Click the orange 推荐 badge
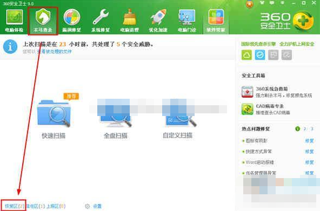The width and height of the screenshot is (320, 211). (x=71, y=96)
